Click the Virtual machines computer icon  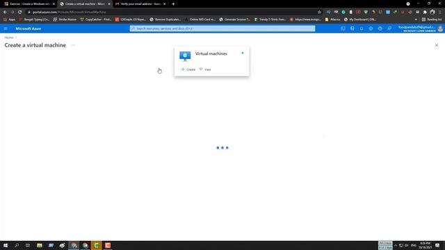[185, 56]
